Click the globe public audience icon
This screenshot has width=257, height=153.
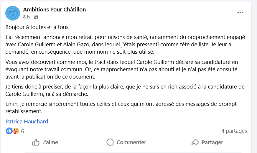pos(36,17)
